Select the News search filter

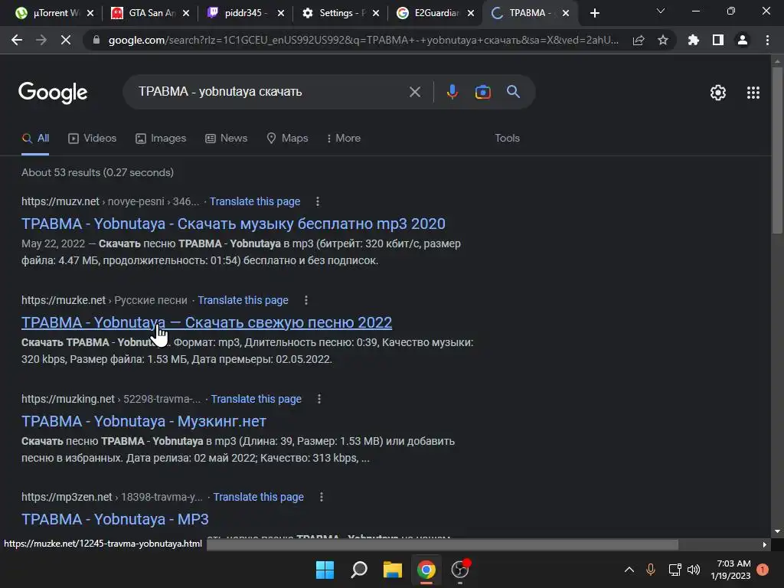click(226, 138)
